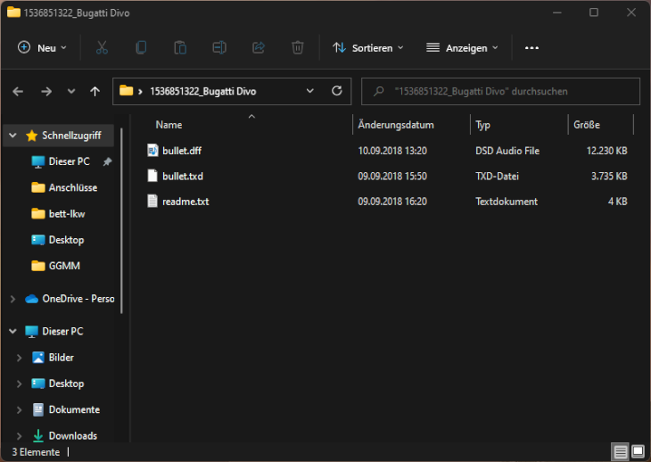
Task: Refresh the current folder view
Action: click(337, 91)
